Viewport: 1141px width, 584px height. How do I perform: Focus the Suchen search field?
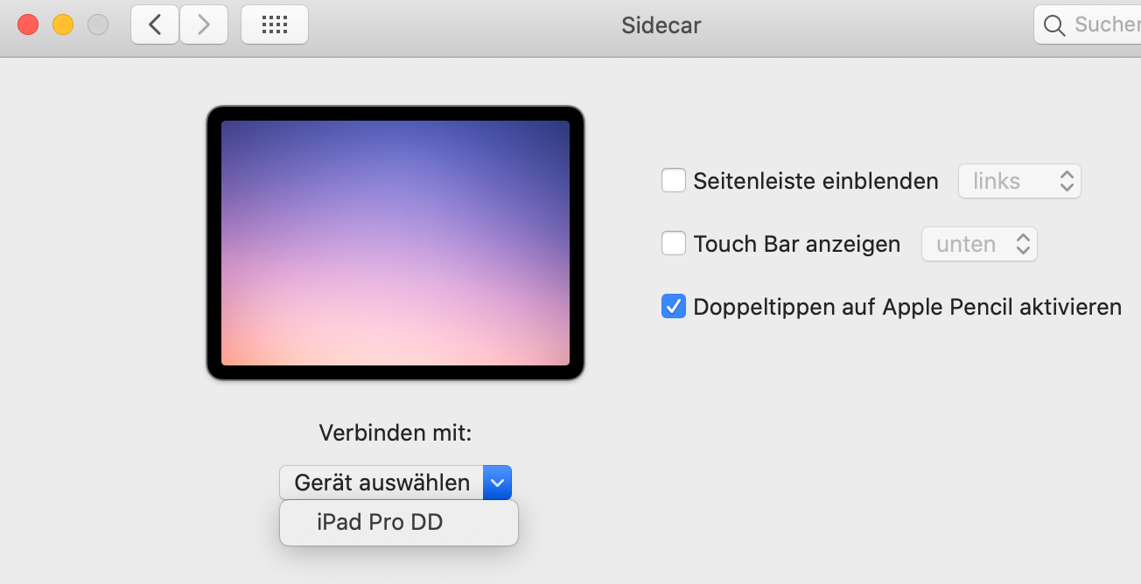[x=1104, y=24]
